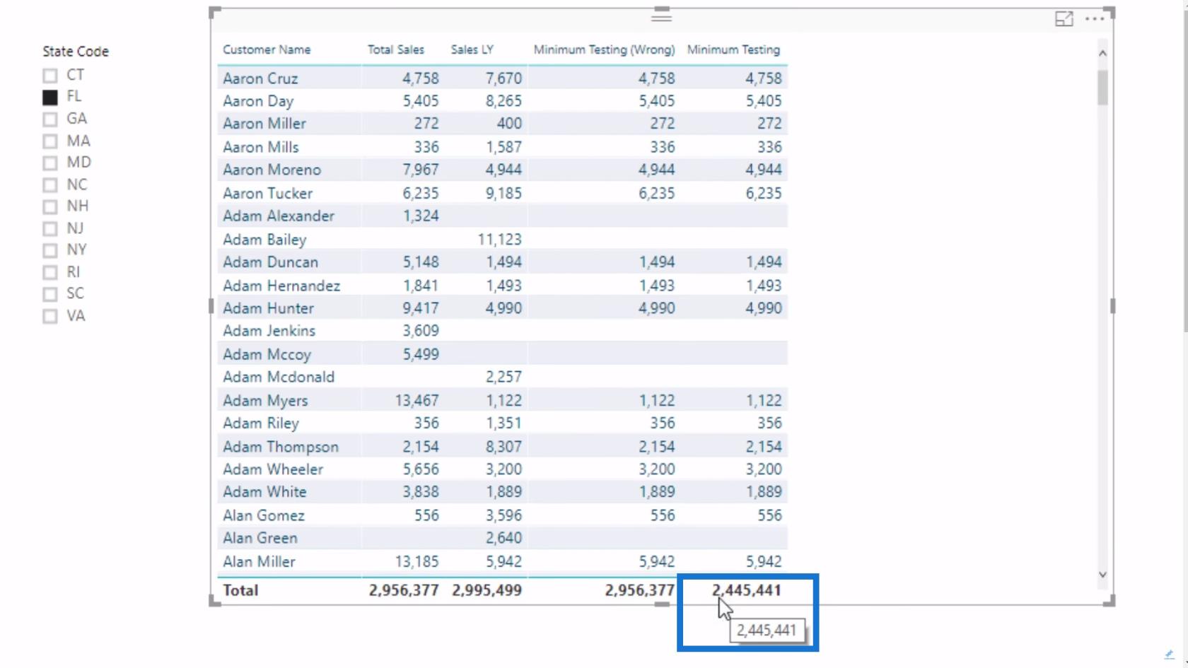This screenshot has width=1188, height=668.
Task: Select the Adam Hunter customer name
Action: [268, 308]
